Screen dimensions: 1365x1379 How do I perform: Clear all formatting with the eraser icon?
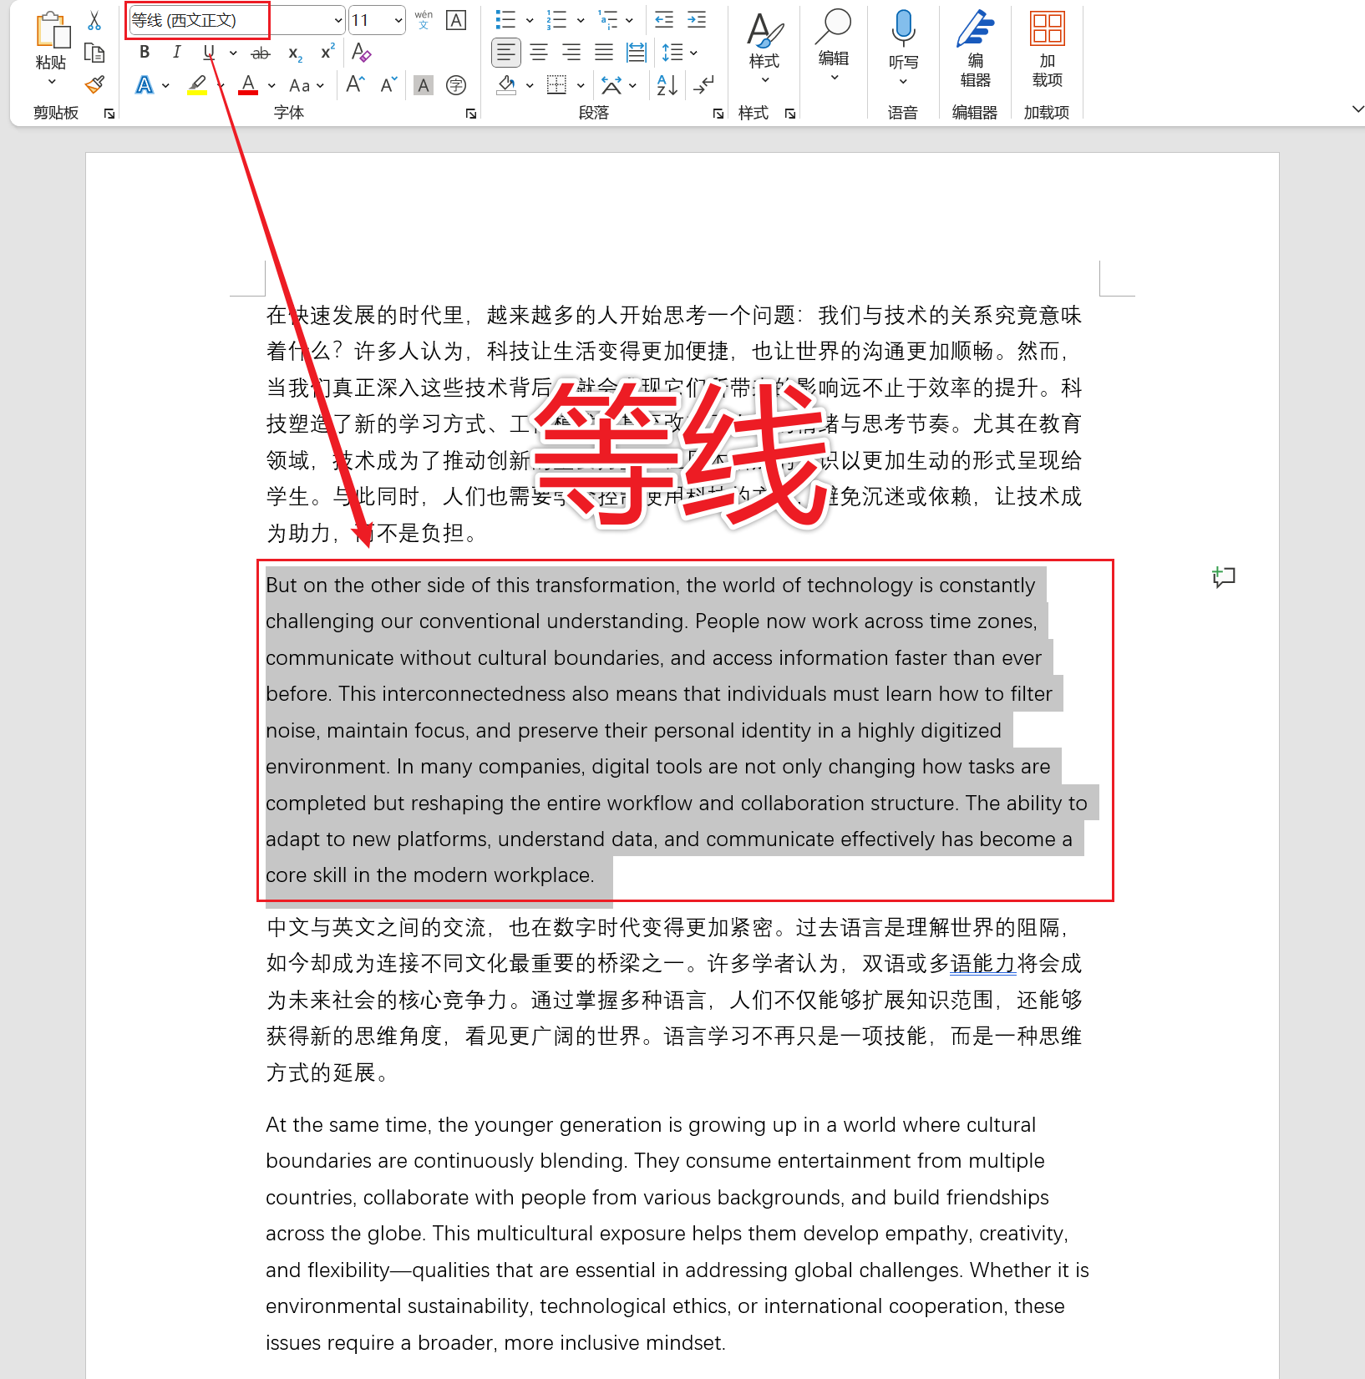pyautogui.click(x=362, y=53)
